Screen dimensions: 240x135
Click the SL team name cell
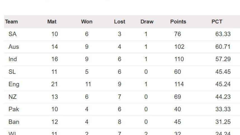[x=12, y=72]
